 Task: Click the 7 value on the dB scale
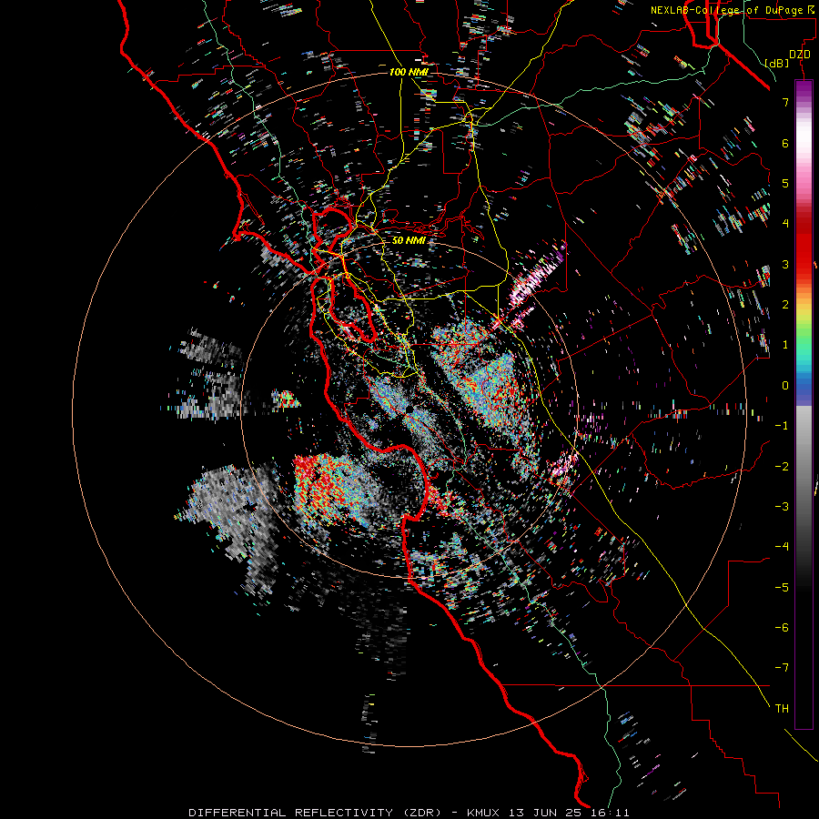(785, 102)
